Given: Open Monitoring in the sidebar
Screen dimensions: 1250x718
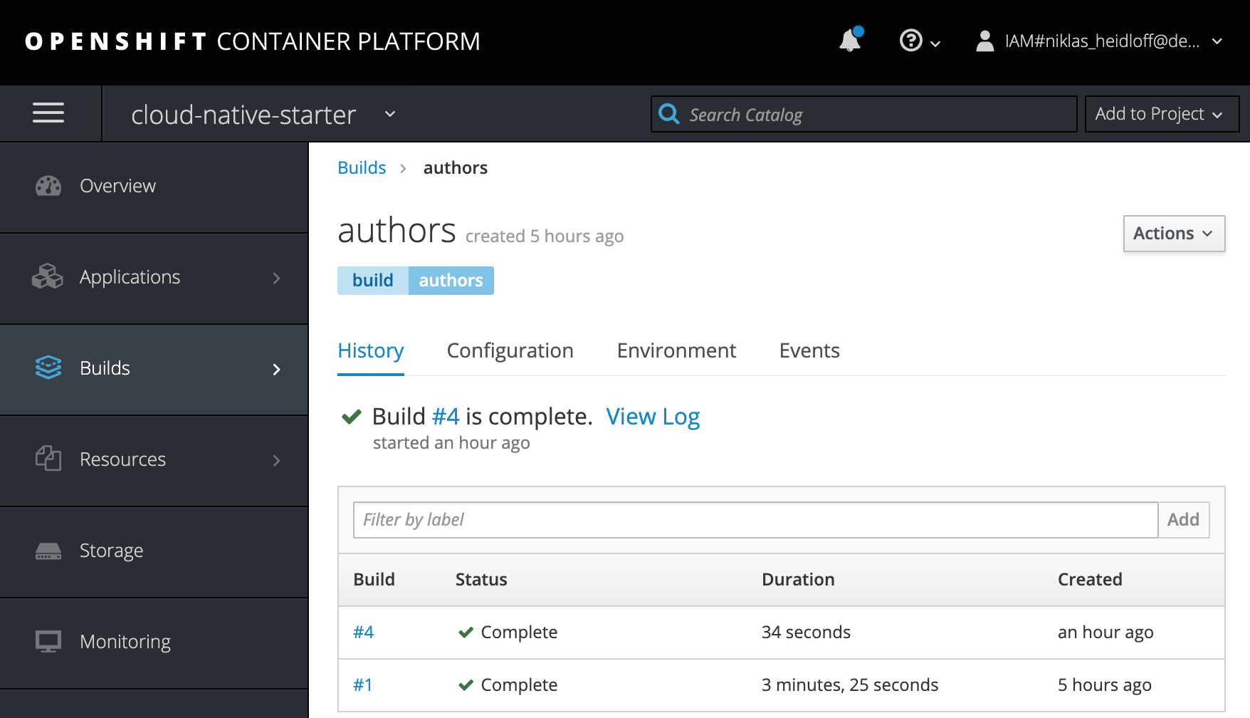Looking at the screenshot, I should pos(154,642).
